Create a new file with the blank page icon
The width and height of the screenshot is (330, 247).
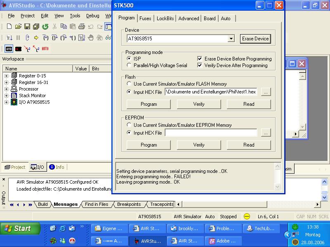pos(9,26)
